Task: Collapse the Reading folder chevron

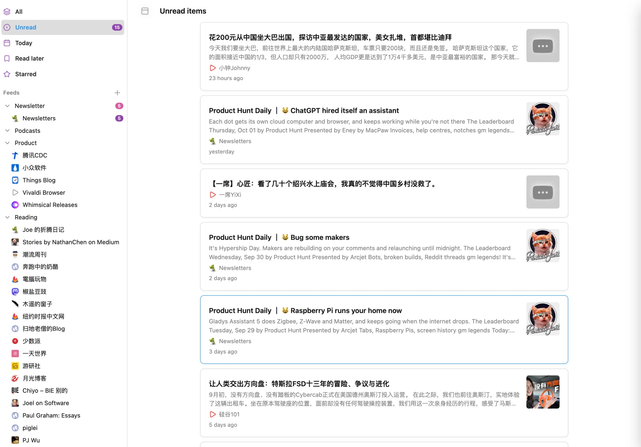Action: click(x=7, y=217)
